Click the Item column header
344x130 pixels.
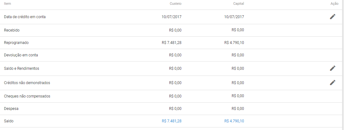point(7,4)
